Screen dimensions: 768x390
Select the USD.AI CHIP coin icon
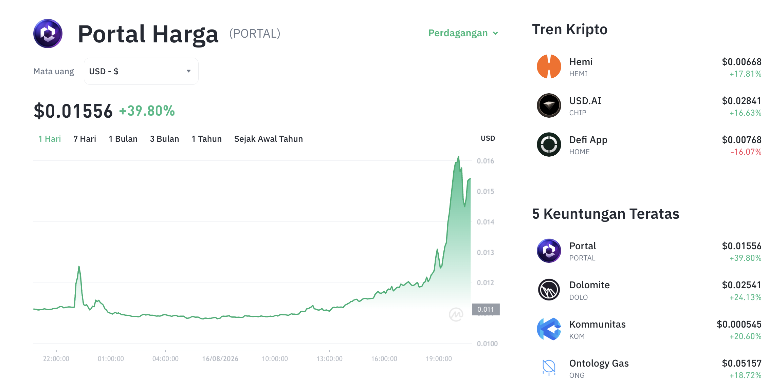point(549,105)
